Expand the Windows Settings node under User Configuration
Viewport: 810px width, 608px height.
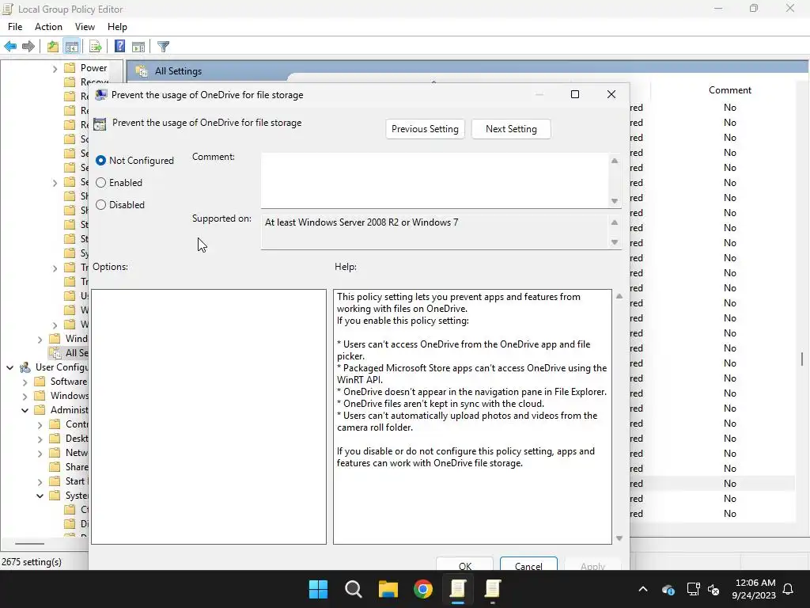coord(25,396)
